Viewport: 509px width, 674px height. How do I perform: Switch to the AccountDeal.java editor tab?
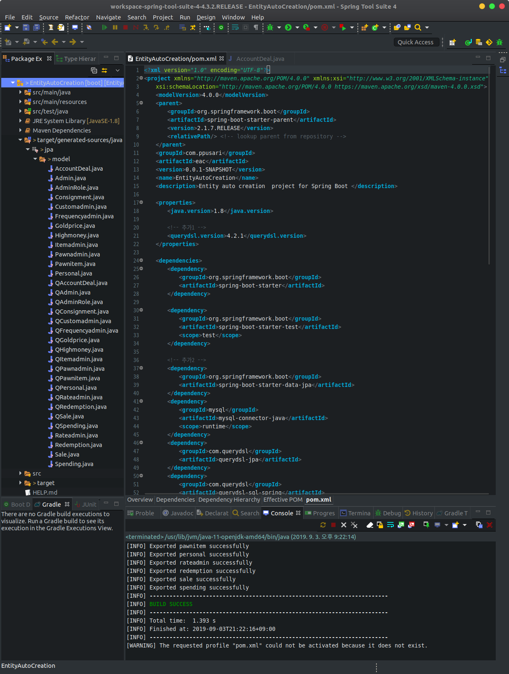pos(260,59)
